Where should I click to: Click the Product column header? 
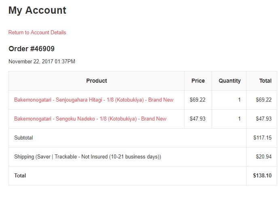tap(96, 81)
